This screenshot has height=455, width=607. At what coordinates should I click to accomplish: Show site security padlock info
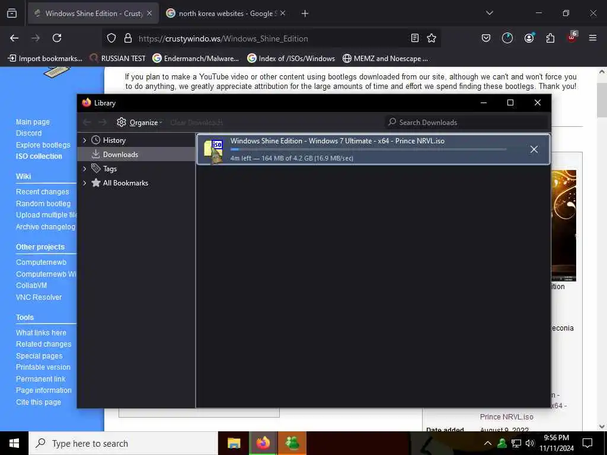[128, 39]
